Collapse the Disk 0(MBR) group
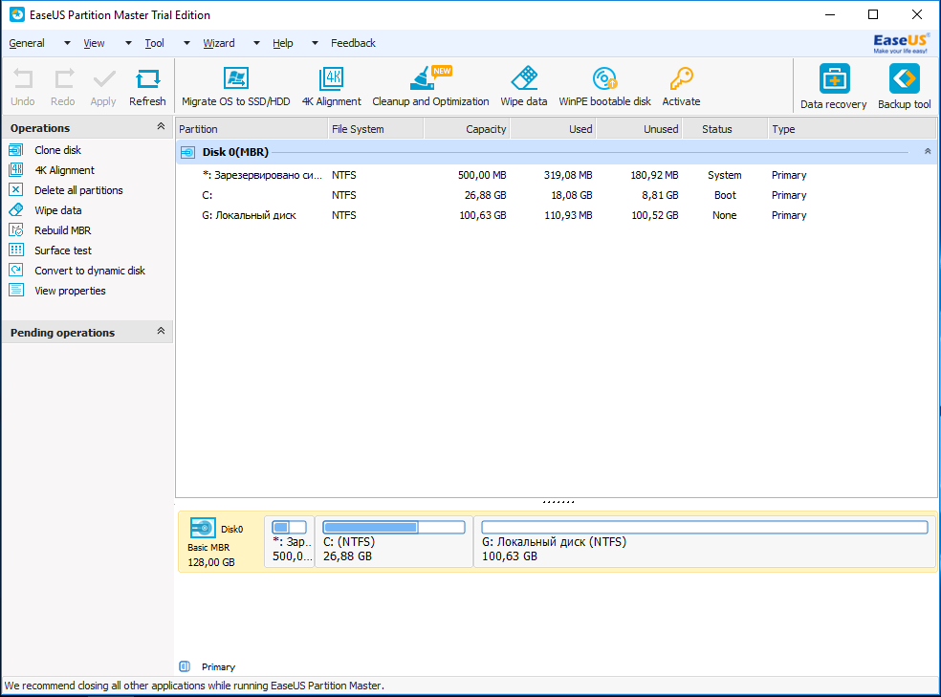This screenshot has height=697, width=941. [x=928, y=151]
